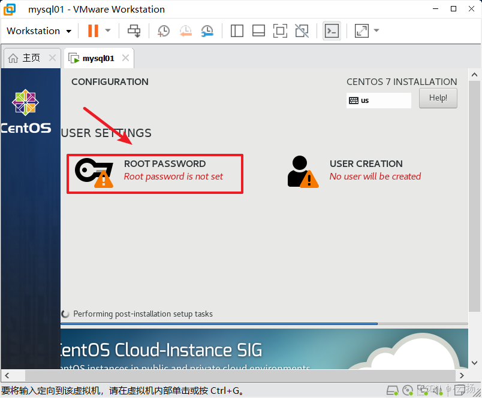Click the horizontal scrollbar thumb

[240, 375]
